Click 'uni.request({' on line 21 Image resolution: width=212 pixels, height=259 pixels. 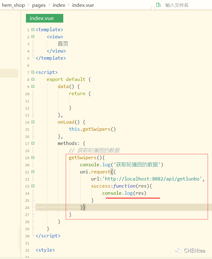pos(98,172)
